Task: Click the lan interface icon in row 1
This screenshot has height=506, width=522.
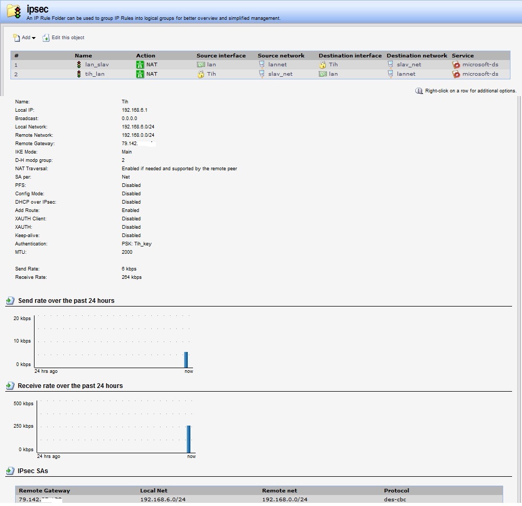Action: pos(200,65)
